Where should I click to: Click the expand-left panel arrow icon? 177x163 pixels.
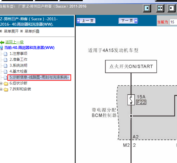pos(171,8)
